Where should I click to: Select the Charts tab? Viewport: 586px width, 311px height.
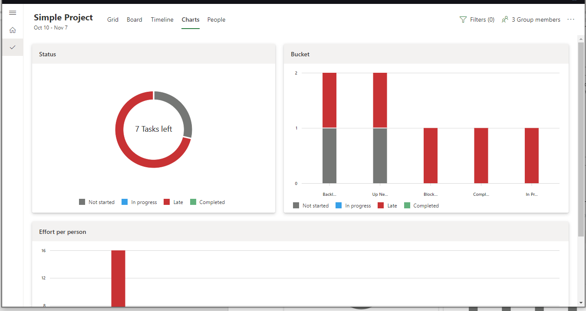coord(191,19)
